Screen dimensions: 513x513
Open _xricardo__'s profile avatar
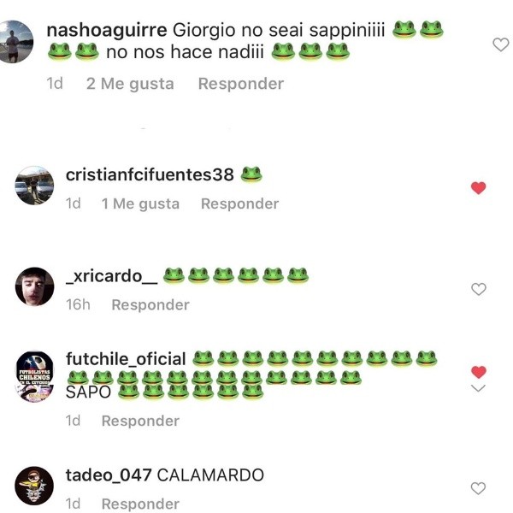35,287
